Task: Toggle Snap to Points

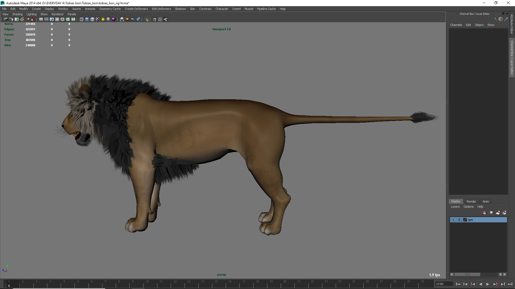Action: (51, 19)
